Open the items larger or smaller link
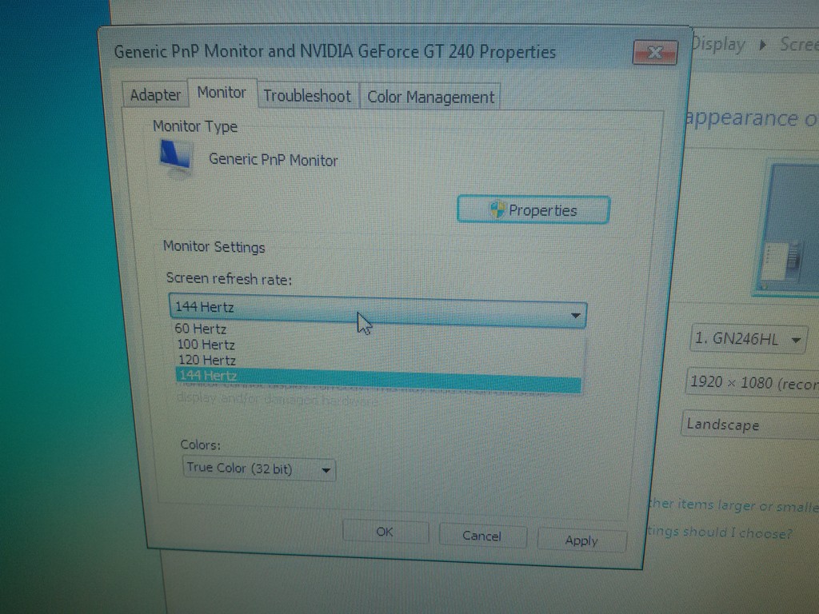Viewport: 819px width, 614px height. [733, 505]
